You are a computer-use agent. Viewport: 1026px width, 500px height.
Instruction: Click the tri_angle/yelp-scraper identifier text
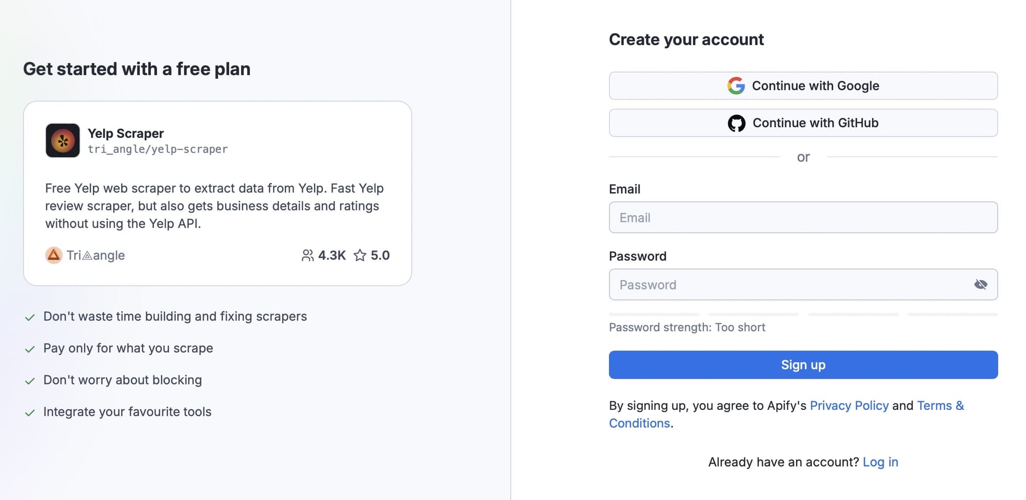[158, 149]
